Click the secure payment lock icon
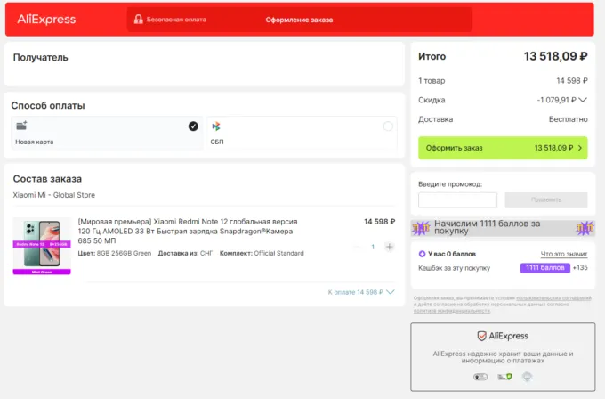 138,19
